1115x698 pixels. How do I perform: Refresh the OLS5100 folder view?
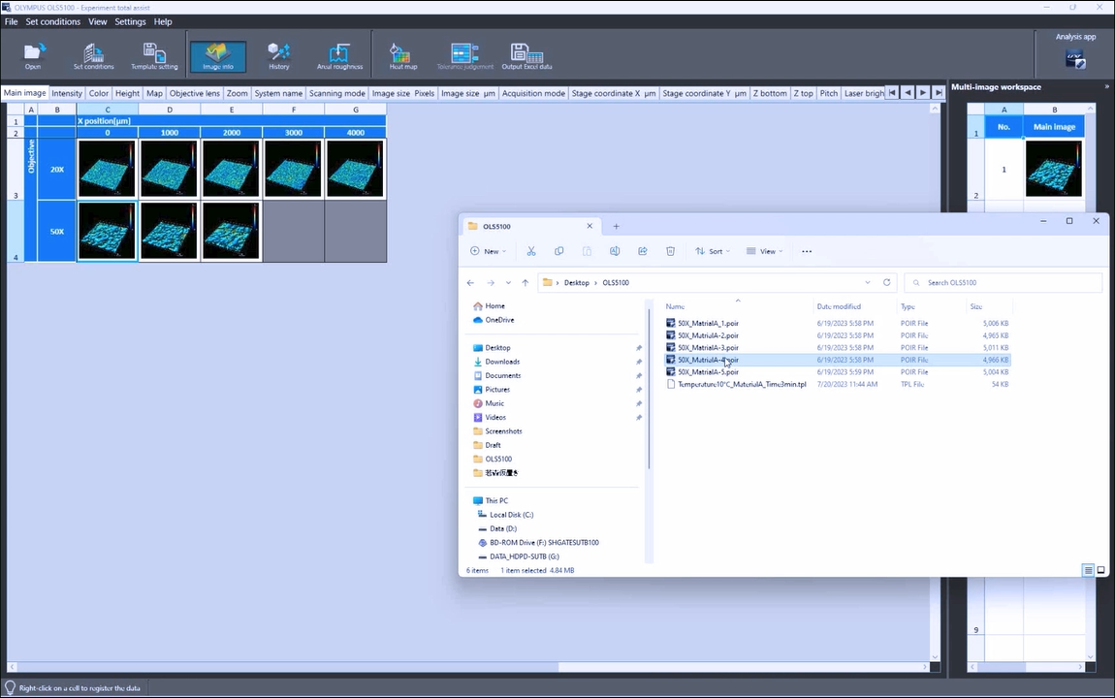887,282
